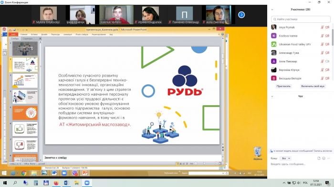Click Включить свой звук button
The height and width of the screenshot is (187, 334).
[313, 86]
